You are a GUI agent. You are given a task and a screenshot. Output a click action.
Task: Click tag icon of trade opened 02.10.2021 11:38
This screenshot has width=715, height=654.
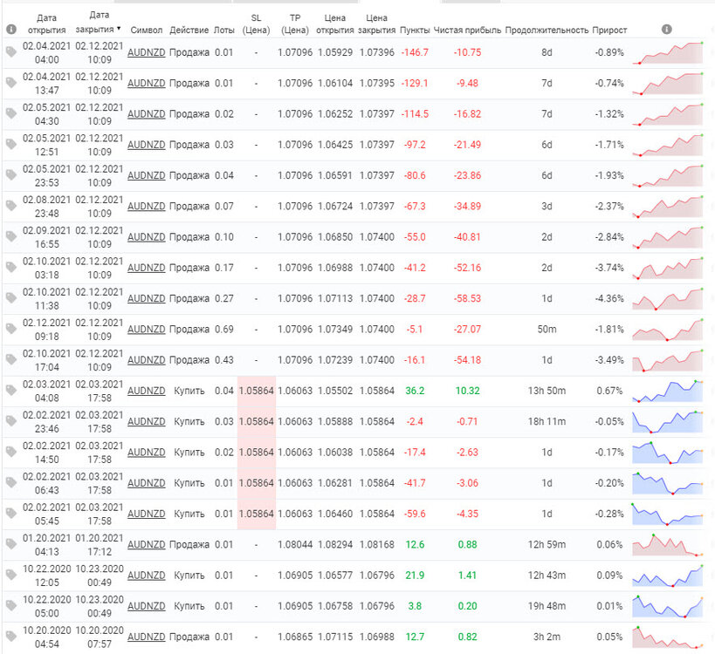[11, 298]
